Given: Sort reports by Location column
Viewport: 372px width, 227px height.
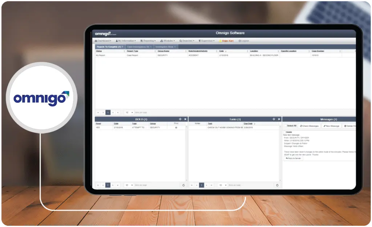Looking at the screenshot, I should pyautogui.click(x=254, y=51).
